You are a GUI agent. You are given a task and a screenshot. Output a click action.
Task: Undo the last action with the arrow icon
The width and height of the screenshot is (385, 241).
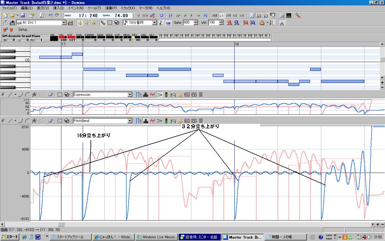click(x=51, y=15)
